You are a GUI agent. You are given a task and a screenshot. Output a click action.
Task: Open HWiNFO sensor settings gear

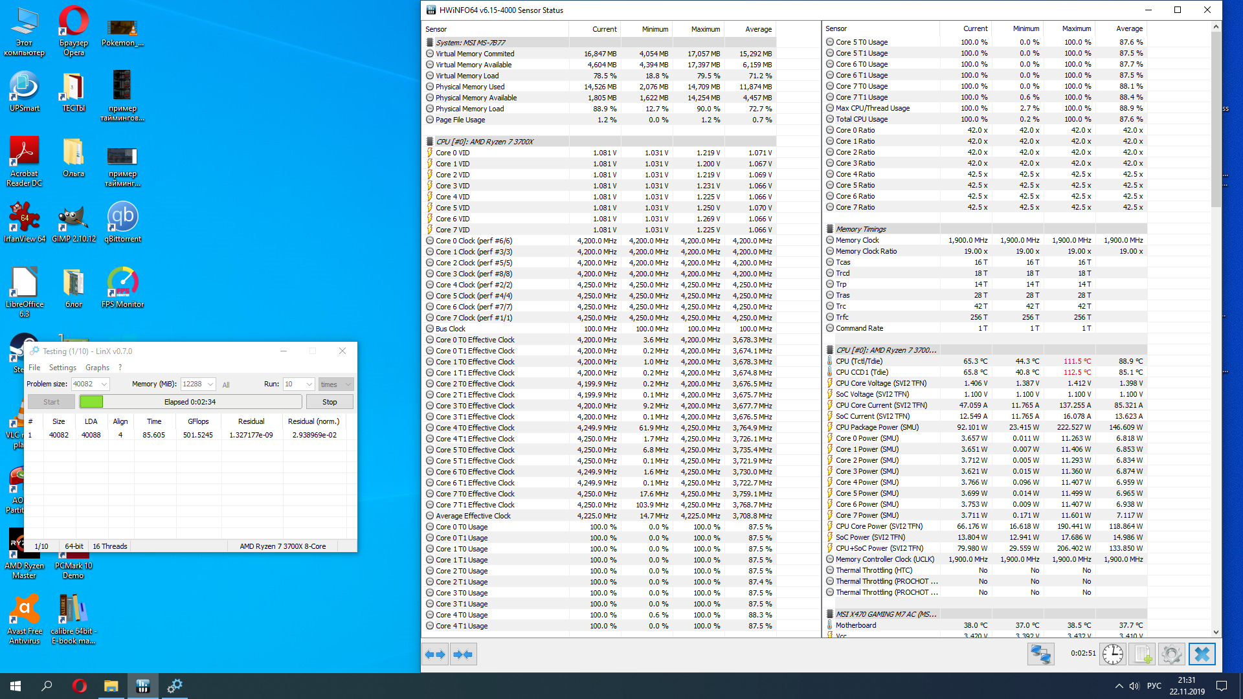point(1171,654)
